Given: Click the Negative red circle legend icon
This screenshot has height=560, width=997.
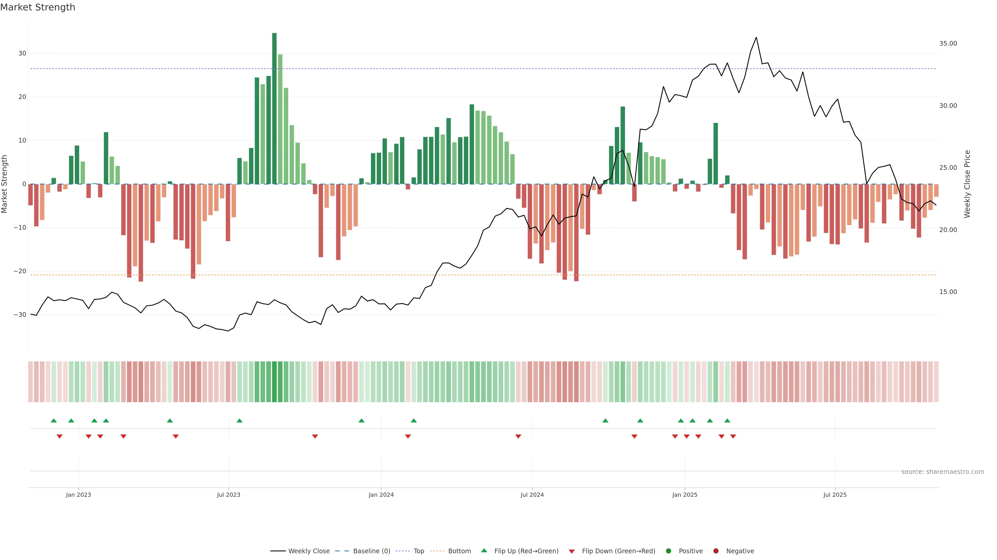Looking at the screenshot, I should pos(716,551).
